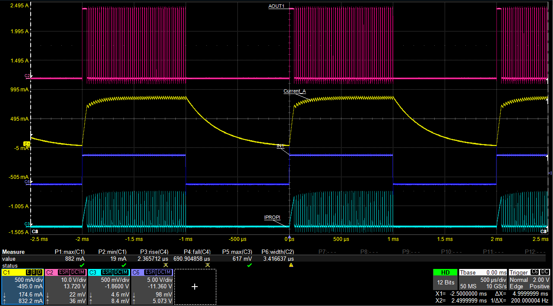Click the DC icon inside the Trigger panel
The height and width of the screenshot is (306, 553).
545,272
